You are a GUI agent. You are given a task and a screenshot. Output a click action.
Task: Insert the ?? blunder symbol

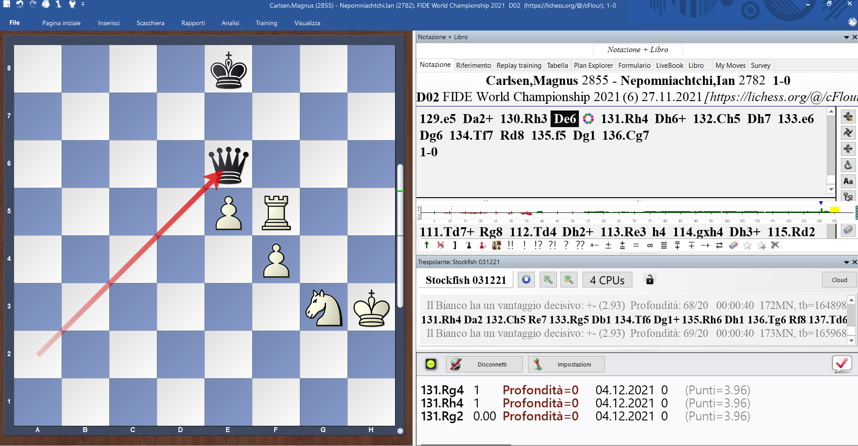pos(580,245)
